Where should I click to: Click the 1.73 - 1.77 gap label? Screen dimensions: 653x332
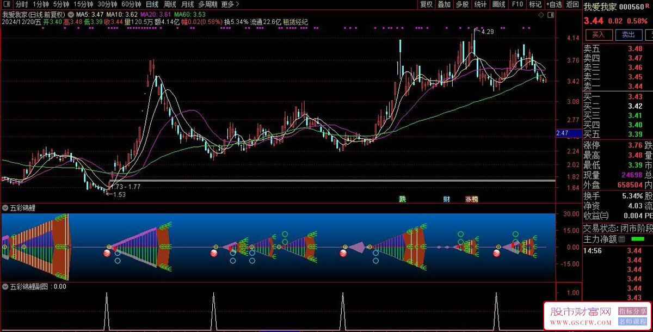tap(126, 187)
